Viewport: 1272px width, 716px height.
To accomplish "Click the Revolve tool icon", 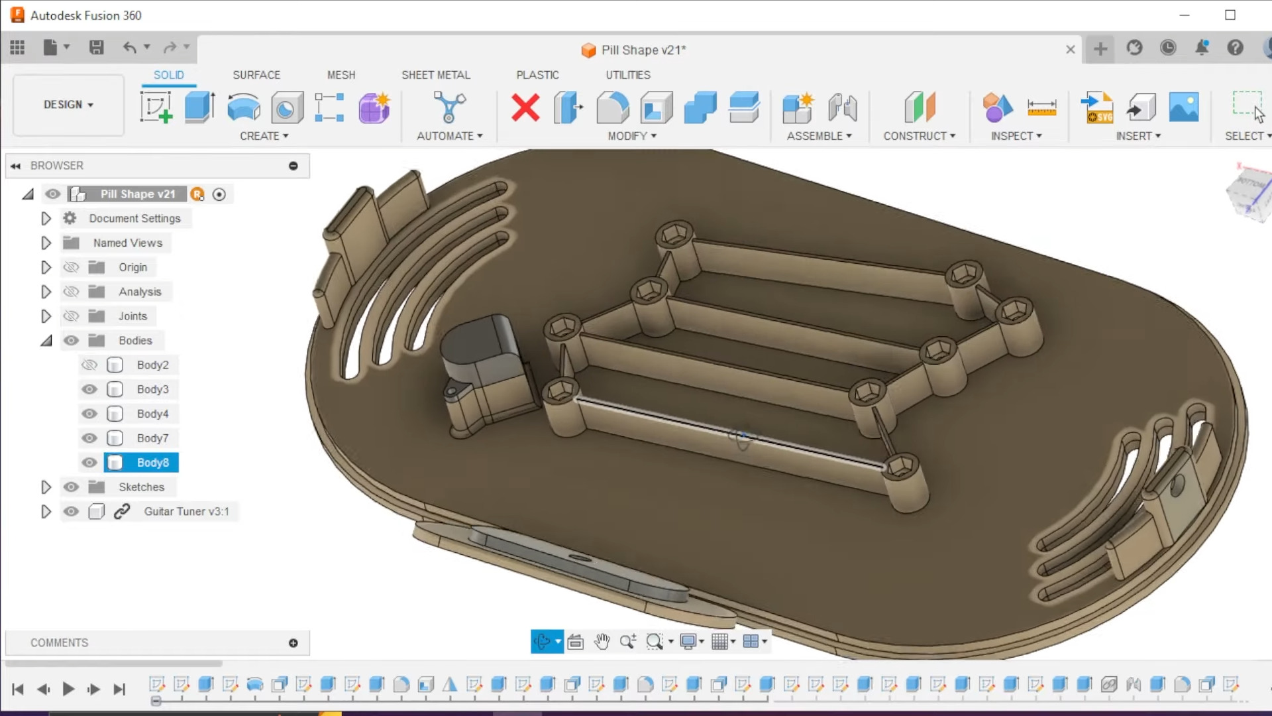I will (x=243, y=107).
